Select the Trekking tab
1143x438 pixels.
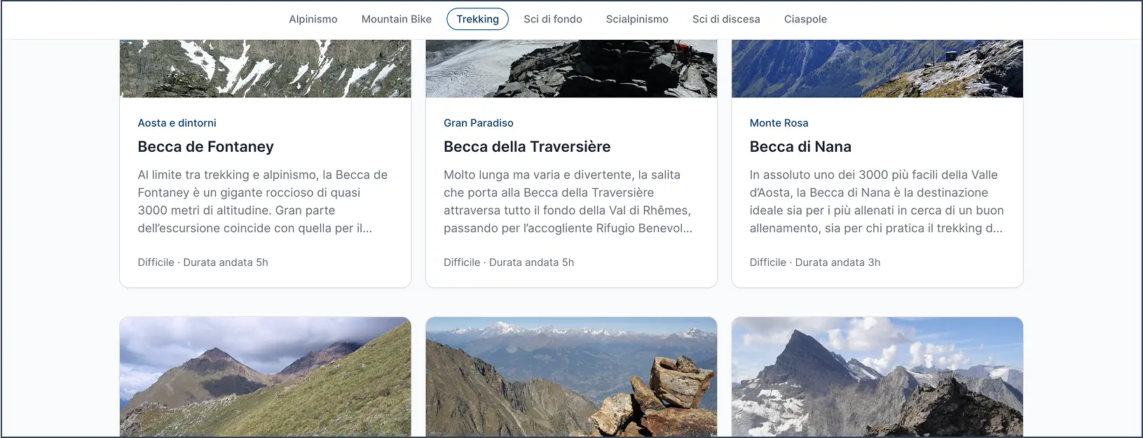(477, 20)
